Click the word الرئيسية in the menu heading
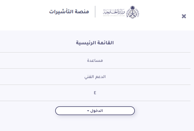 coord(86,43)
